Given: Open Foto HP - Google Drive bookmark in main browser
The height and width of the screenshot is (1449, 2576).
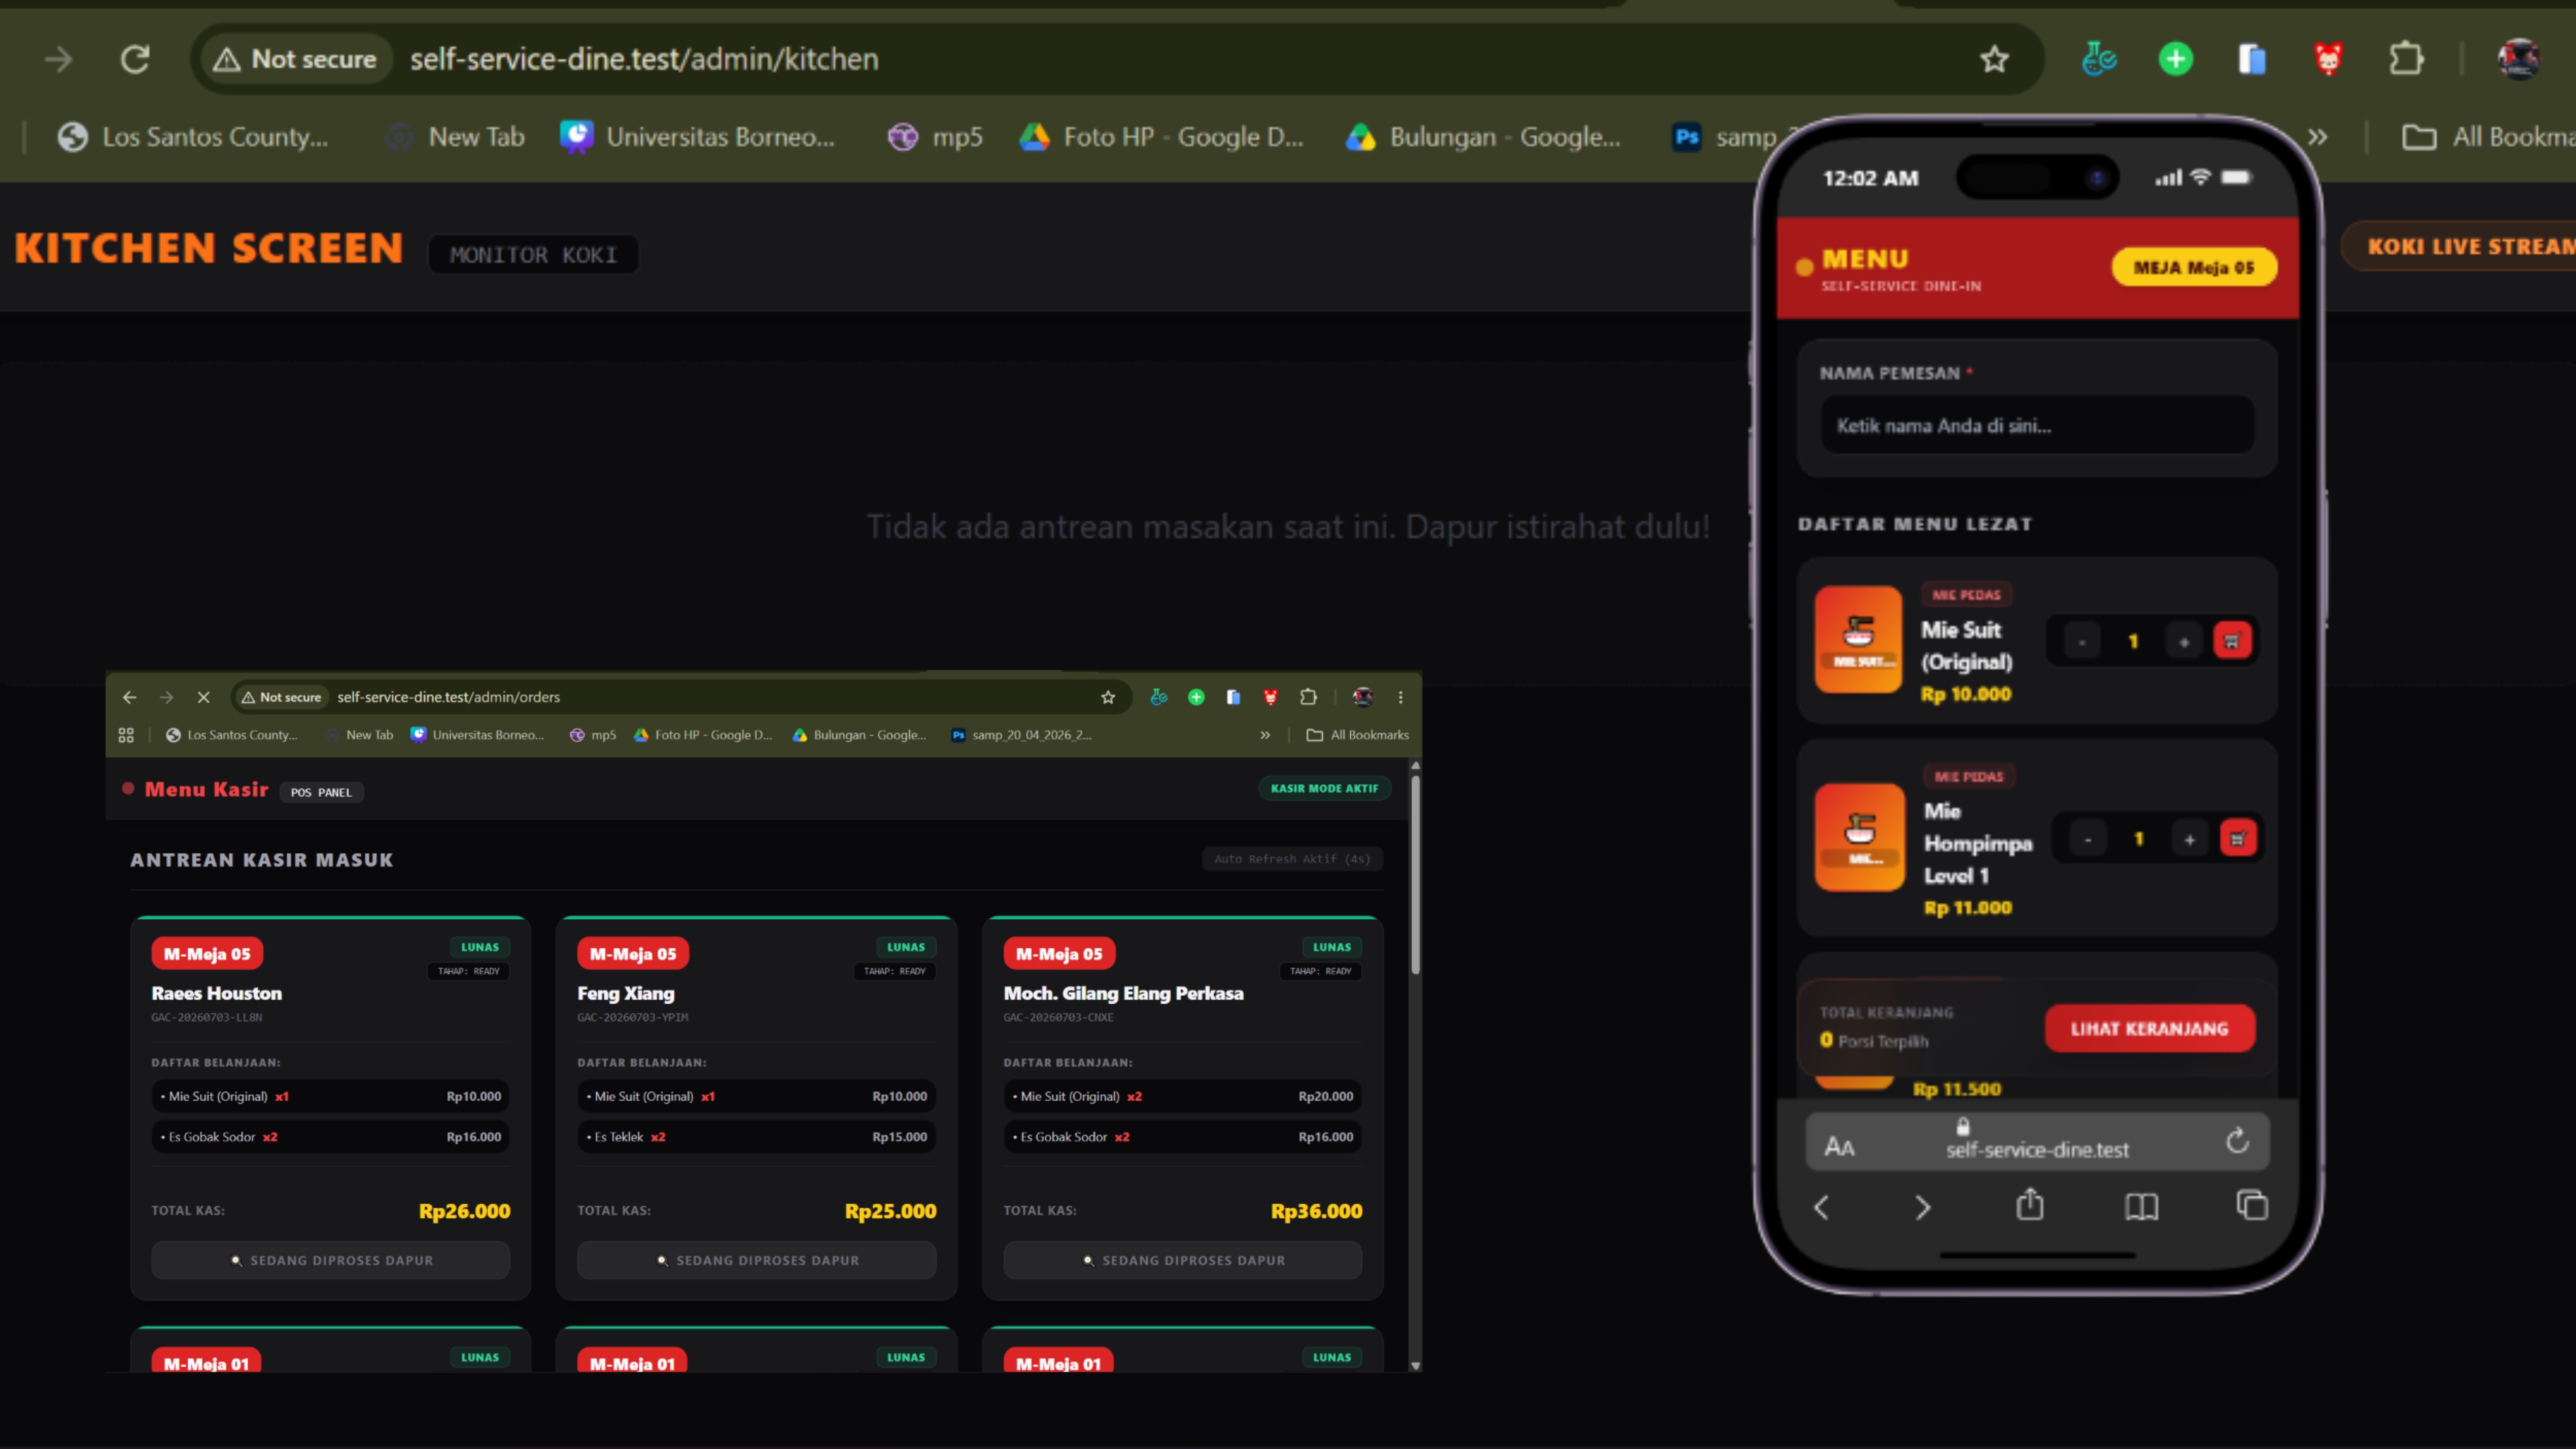Looking at the screenshot, I should pyautogui.click(x=1161, y=137).
